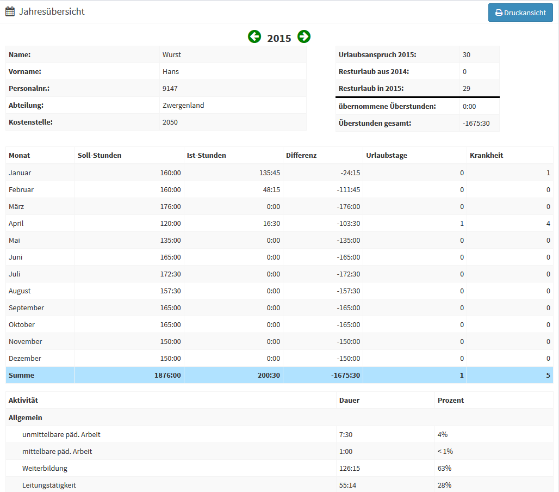Advance to next year with right arrow
This screenshot has height=492, width=559.
304,37
